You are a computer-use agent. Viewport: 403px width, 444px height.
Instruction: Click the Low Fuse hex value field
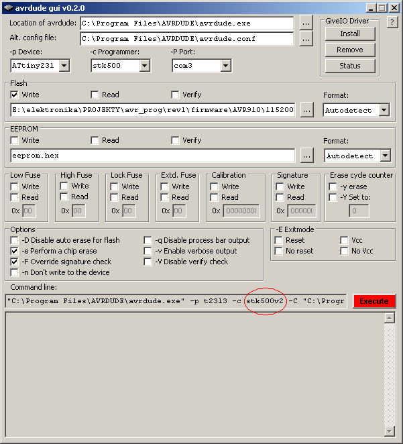29,211
